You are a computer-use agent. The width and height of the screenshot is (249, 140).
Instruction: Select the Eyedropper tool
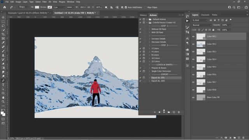(3, 42)
